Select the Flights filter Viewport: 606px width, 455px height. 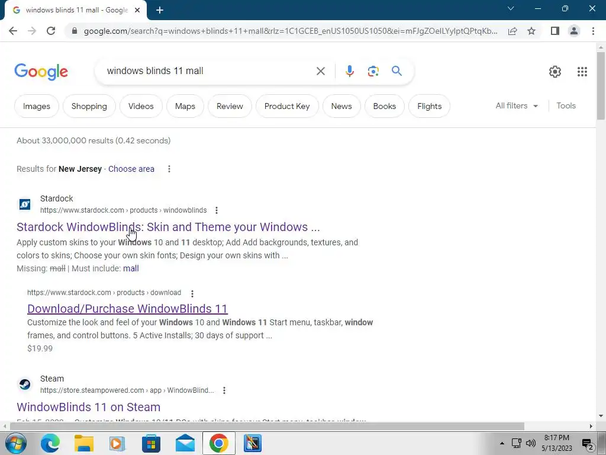pyautogui.click(x=430, y=106)
